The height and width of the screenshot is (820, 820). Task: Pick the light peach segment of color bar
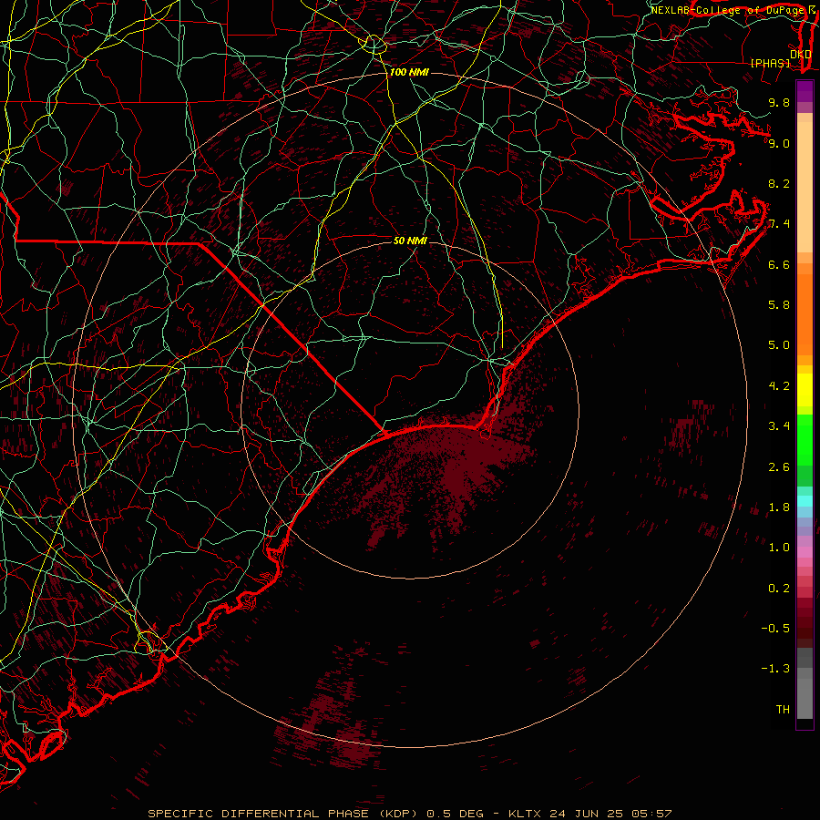[805, 187]
